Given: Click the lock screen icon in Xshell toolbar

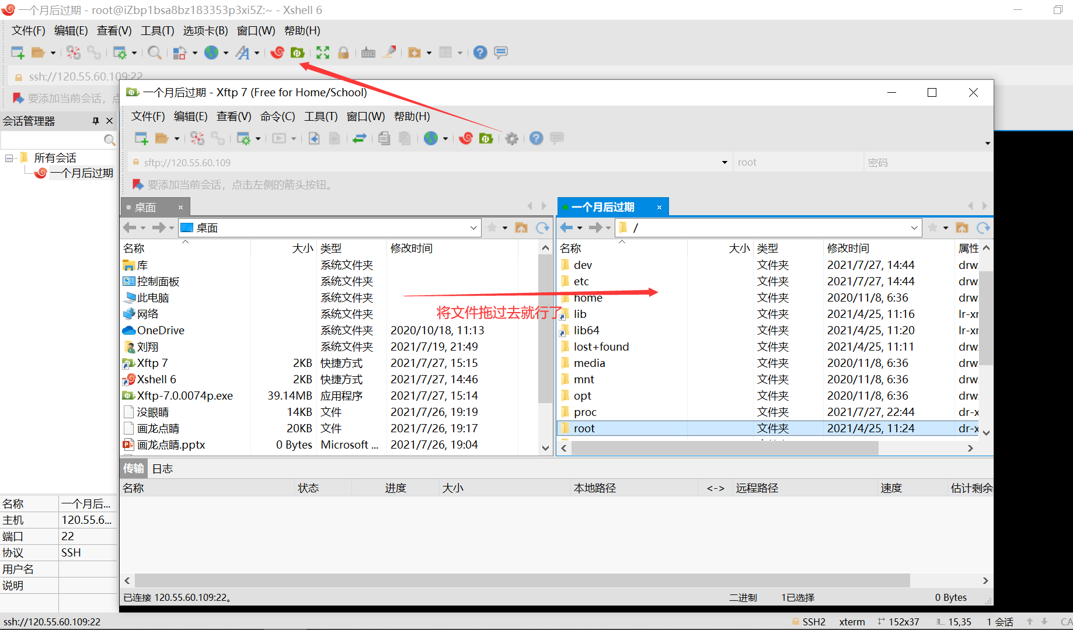Looking at the screenshot, I should (x=343, y=52).
